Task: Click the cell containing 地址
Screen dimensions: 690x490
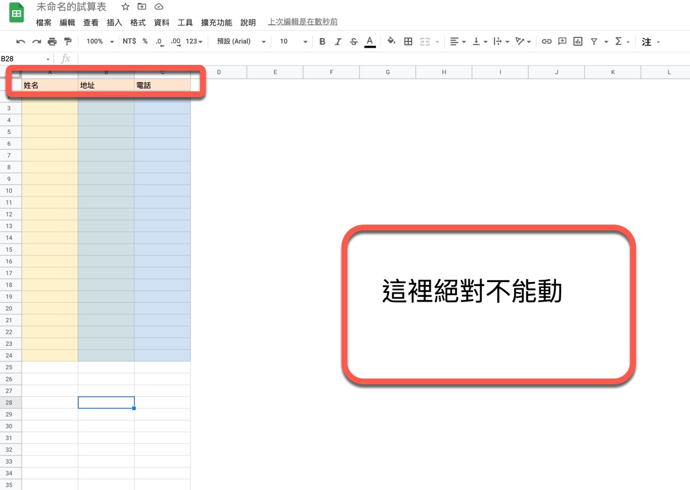Action: [x=106, y=85]
